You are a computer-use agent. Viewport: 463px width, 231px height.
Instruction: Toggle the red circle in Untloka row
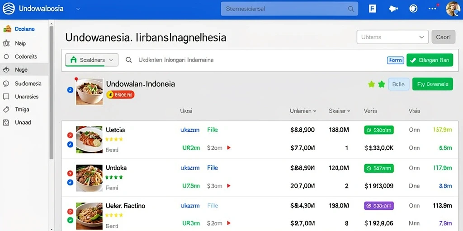pos(70,173)
